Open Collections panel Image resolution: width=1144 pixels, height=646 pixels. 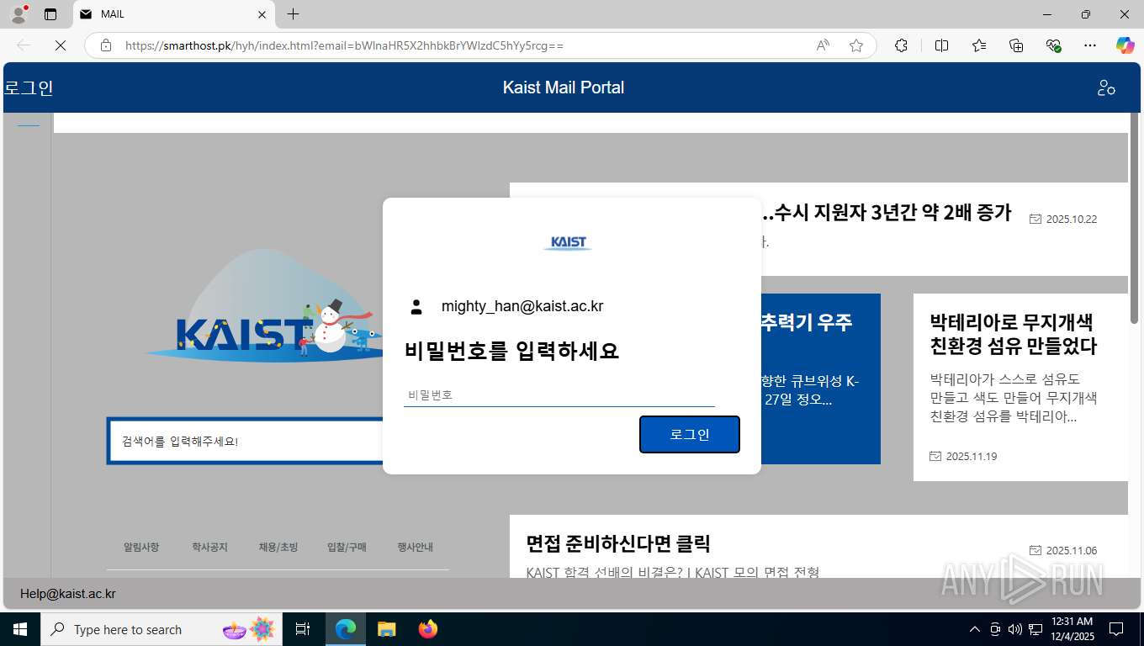pyautogui.click(x=1016, y=45)
